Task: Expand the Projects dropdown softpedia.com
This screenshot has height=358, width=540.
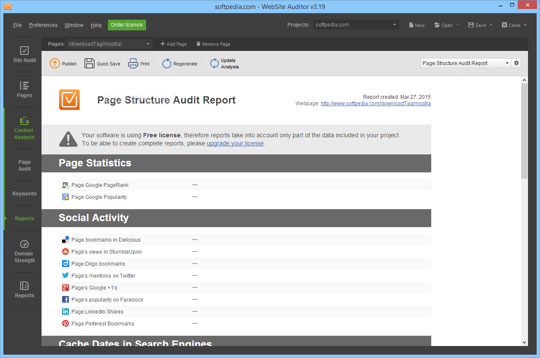Action: tap(356, 25)
